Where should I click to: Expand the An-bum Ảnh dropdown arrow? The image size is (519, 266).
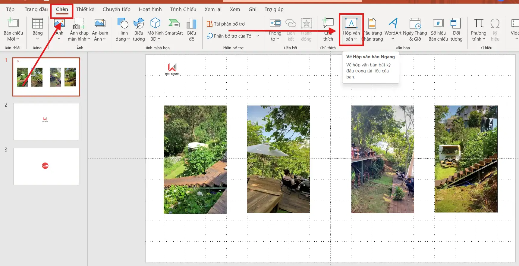pos(104,39)
